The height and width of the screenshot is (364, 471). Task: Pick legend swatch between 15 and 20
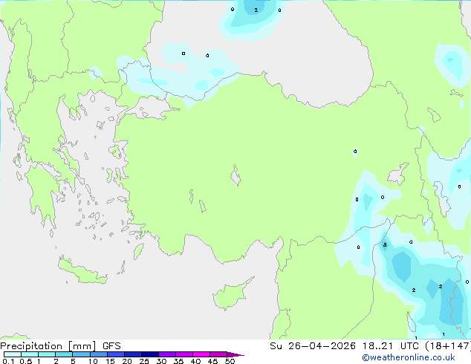[116, 354]
